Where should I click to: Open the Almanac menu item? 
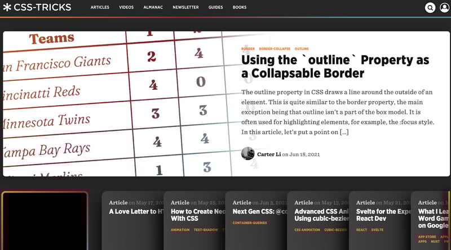click(153, 7)
